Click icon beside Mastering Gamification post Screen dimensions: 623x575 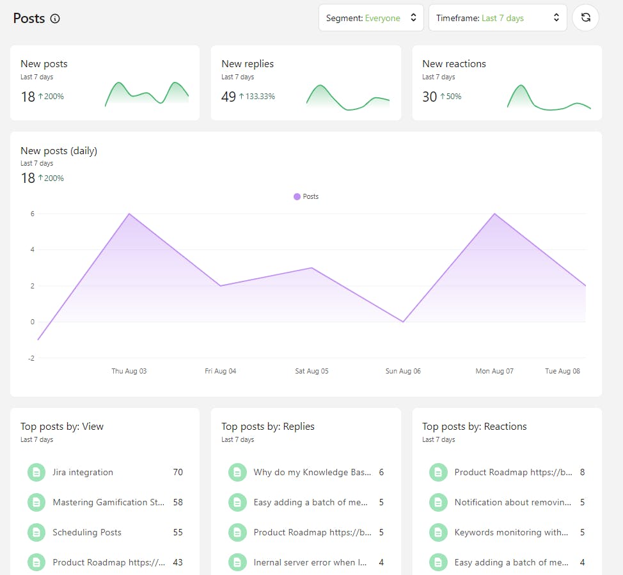pos(36,503)
